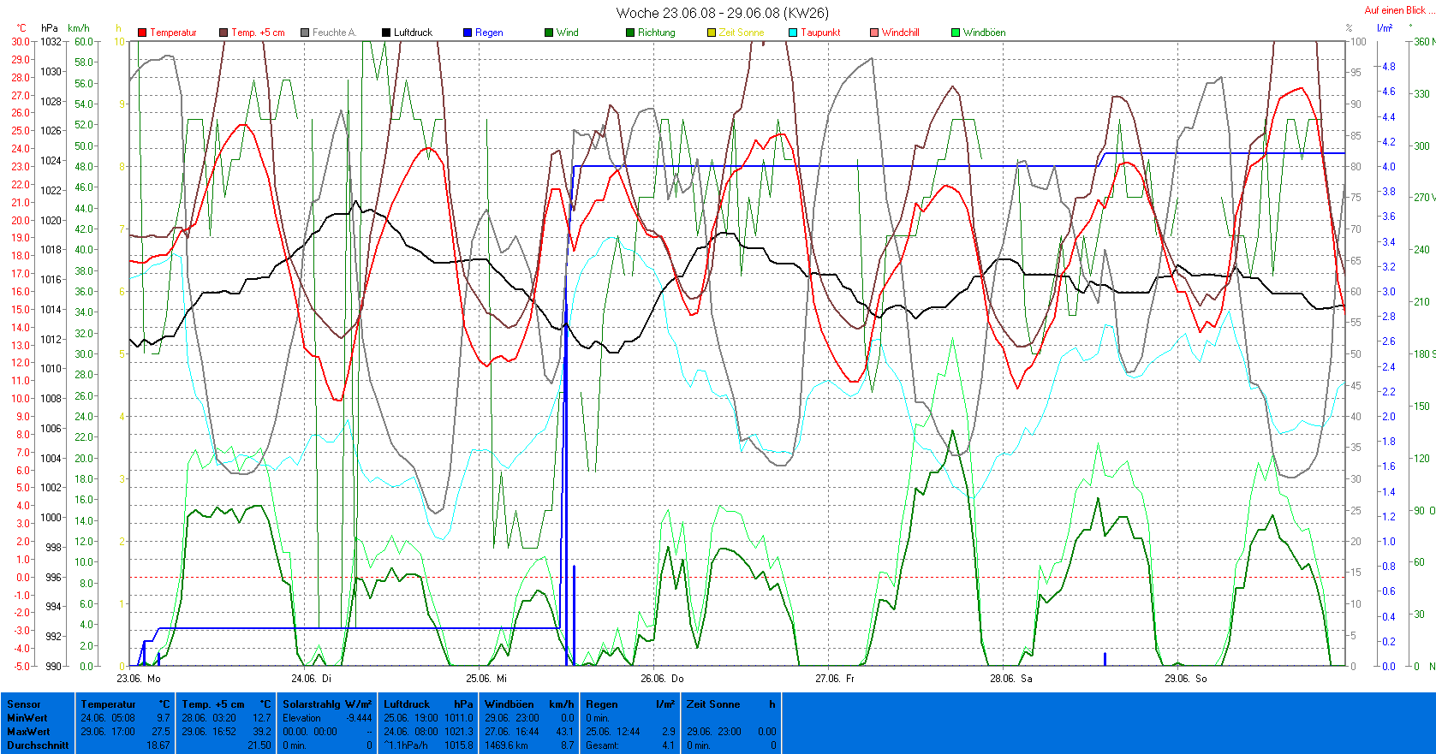This screenshot has width=1436, height=754.
Task: Click the gray Feuchte A. legend marker
Action: [x=305, y=33]
